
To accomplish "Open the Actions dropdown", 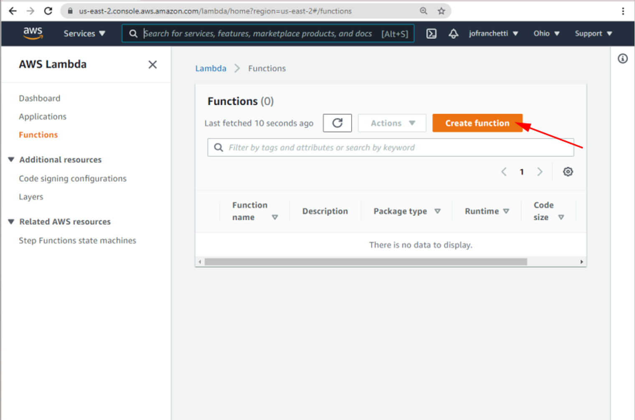I will [391, 123].
